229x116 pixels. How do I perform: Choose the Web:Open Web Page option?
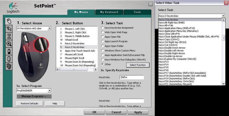pos(103,32)
